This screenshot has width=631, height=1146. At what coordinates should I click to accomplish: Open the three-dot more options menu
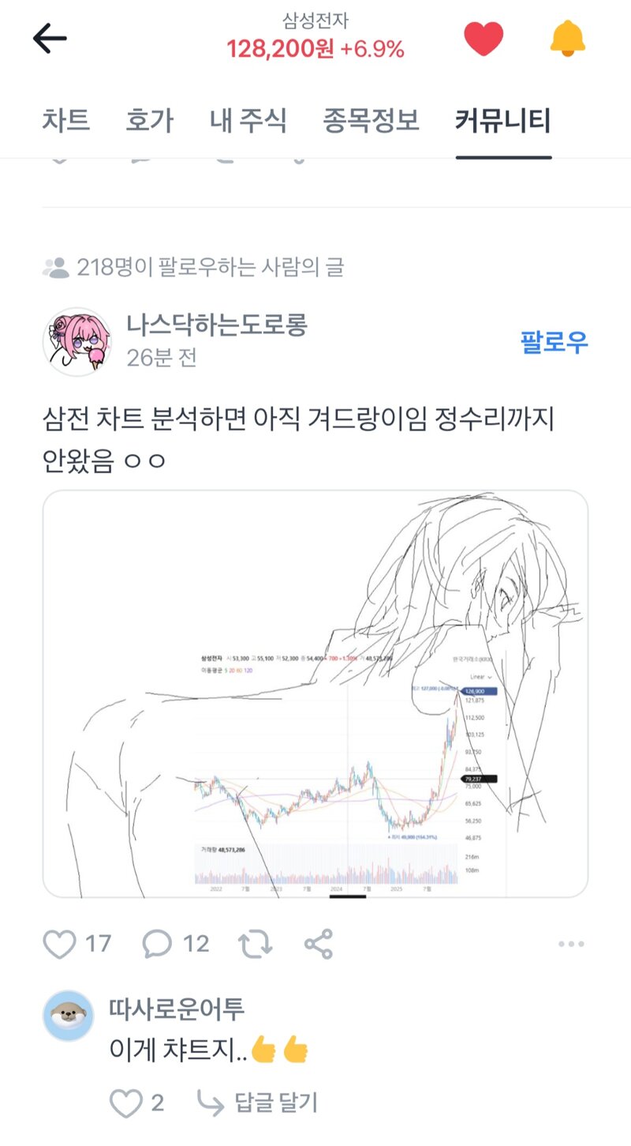point(570,944)
